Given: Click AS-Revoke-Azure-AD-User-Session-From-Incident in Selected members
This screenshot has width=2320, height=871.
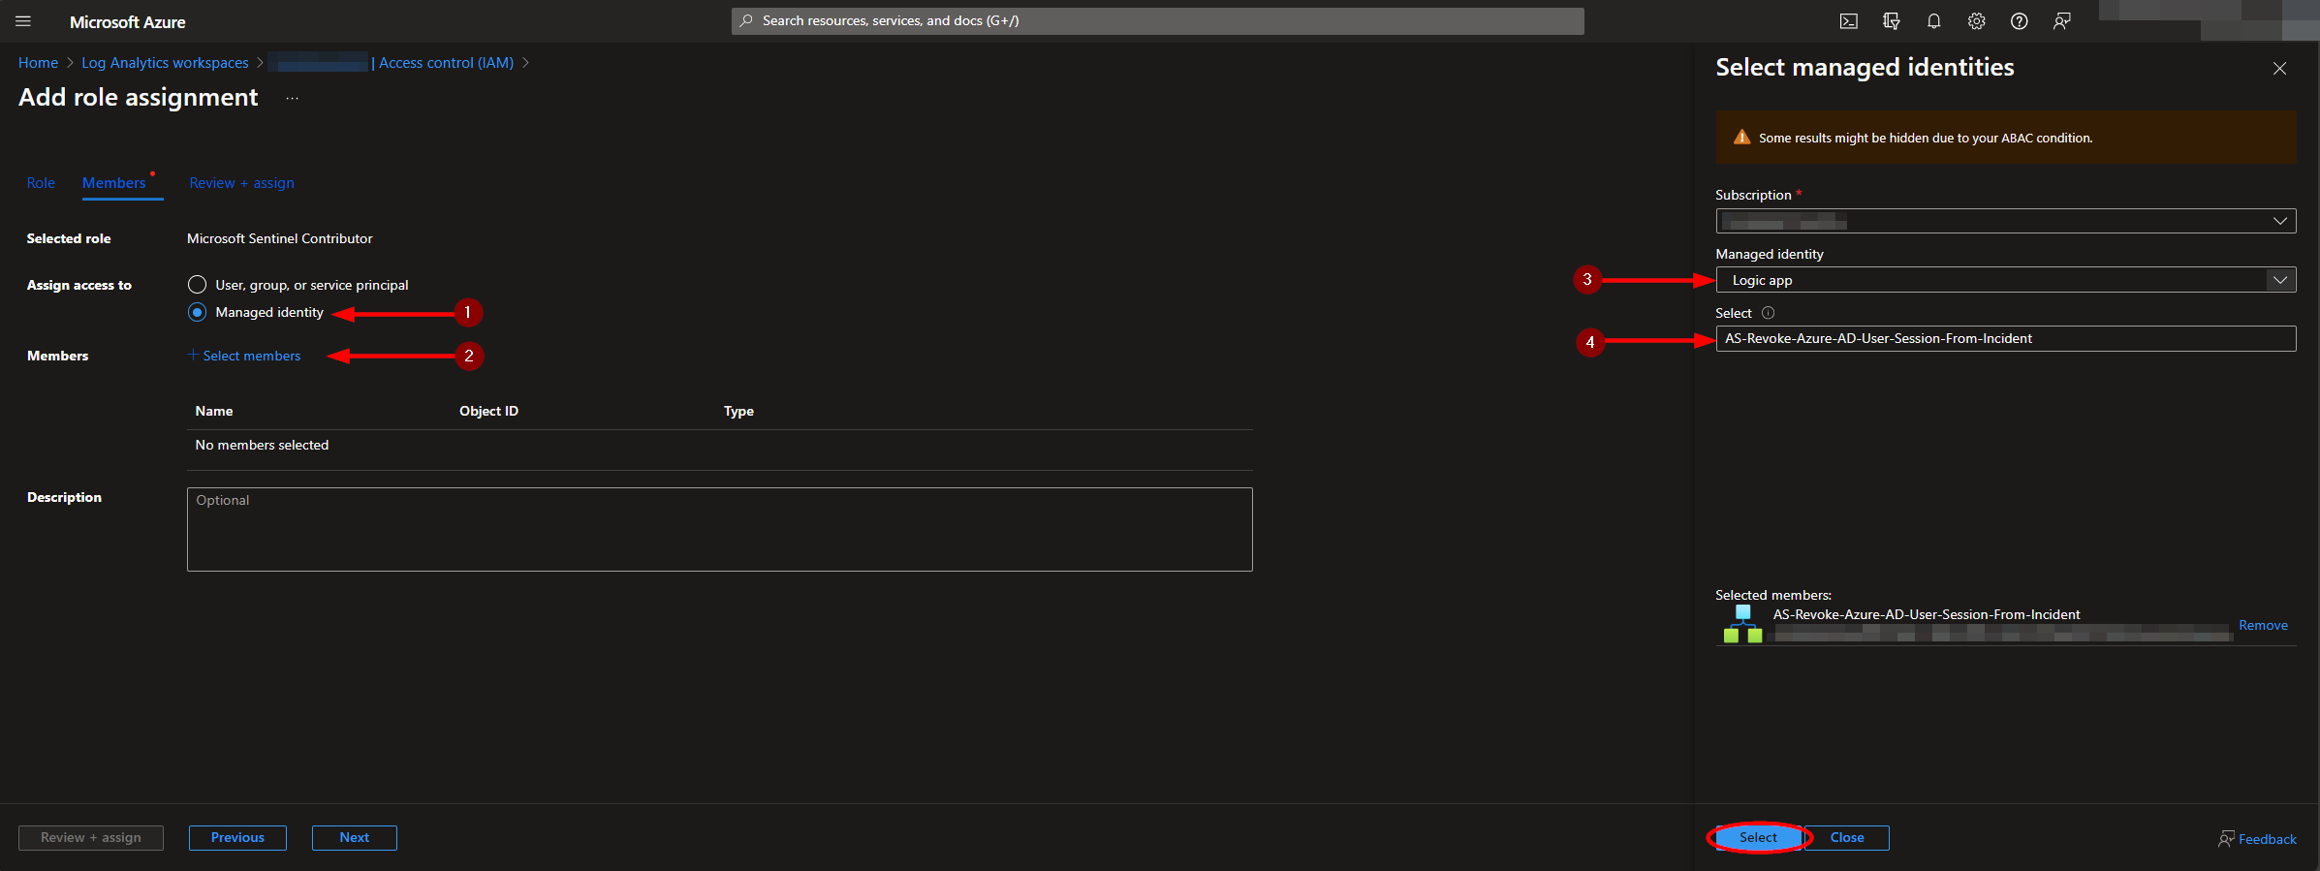Looking at the screenshot, I should [x=1926, y=614].
